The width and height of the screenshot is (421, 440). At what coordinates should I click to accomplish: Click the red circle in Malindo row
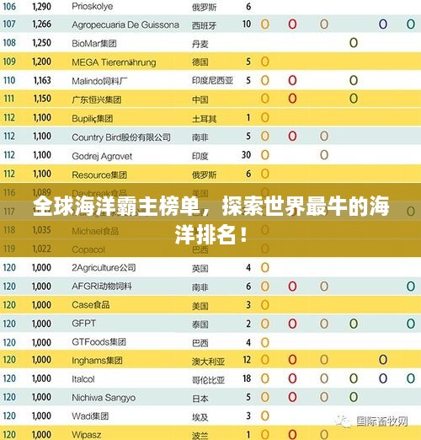point(292,80)
